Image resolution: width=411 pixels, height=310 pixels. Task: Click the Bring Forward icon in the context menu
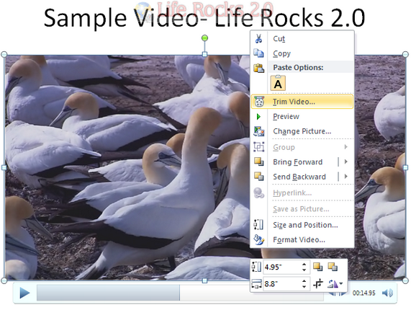258,161
